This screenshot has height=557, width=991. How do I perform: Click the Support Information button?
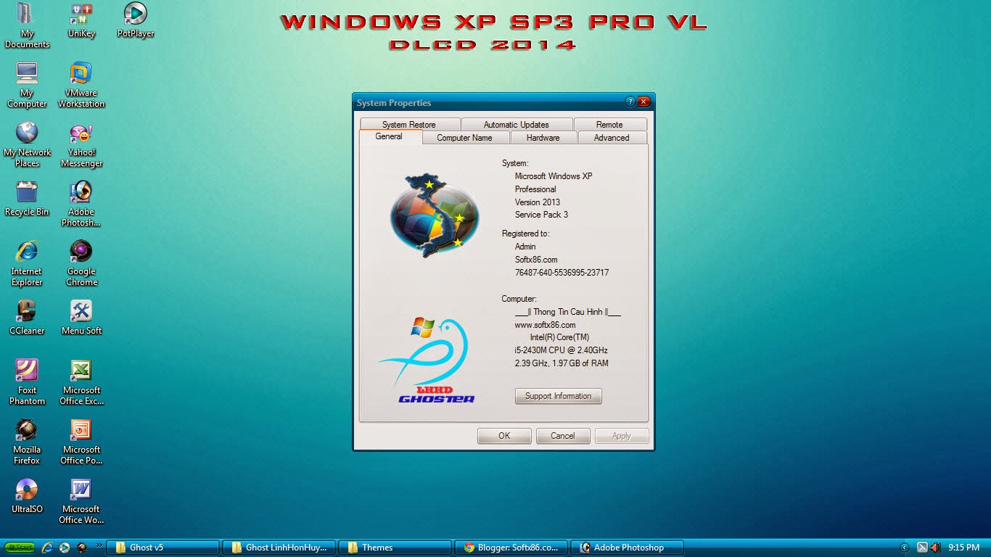[559, 396]
